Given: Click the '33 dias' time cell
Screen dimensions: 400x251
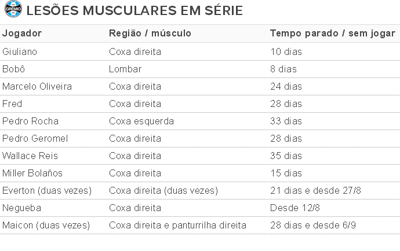Looking at the screenshot, I should [286, 121].
